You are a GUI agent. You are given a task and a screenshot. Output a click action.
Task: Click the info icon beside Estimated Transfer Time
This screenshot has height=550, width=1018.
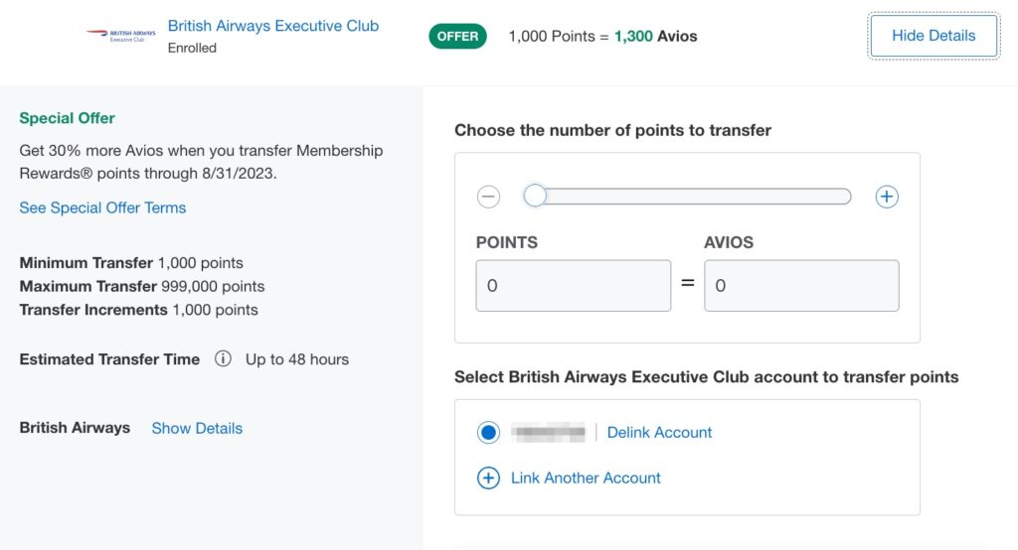224,359
